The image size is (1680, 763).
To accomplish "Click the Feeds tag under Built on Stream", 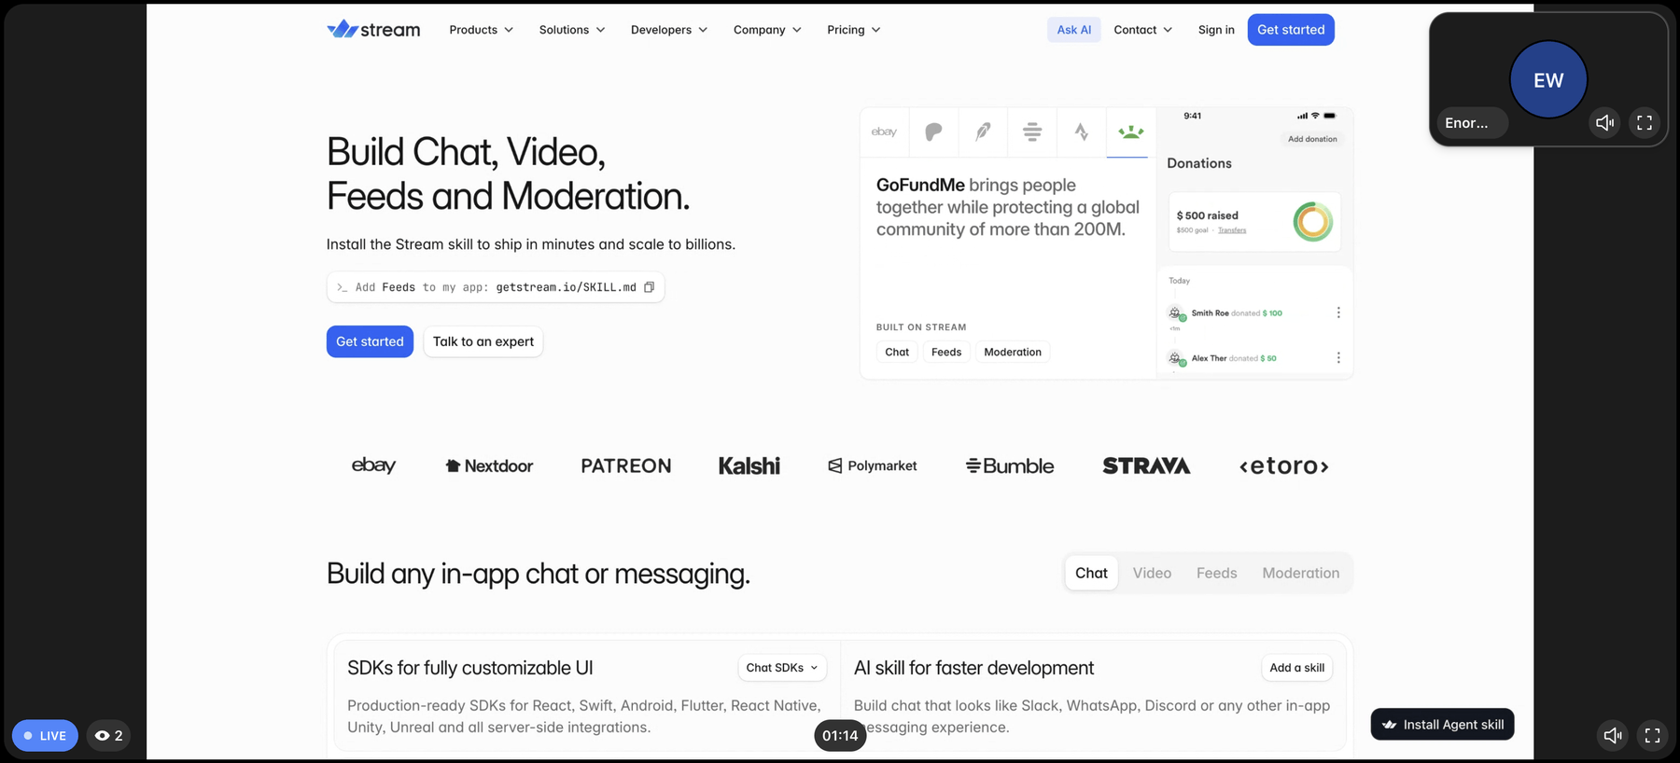I will [946, 352].
